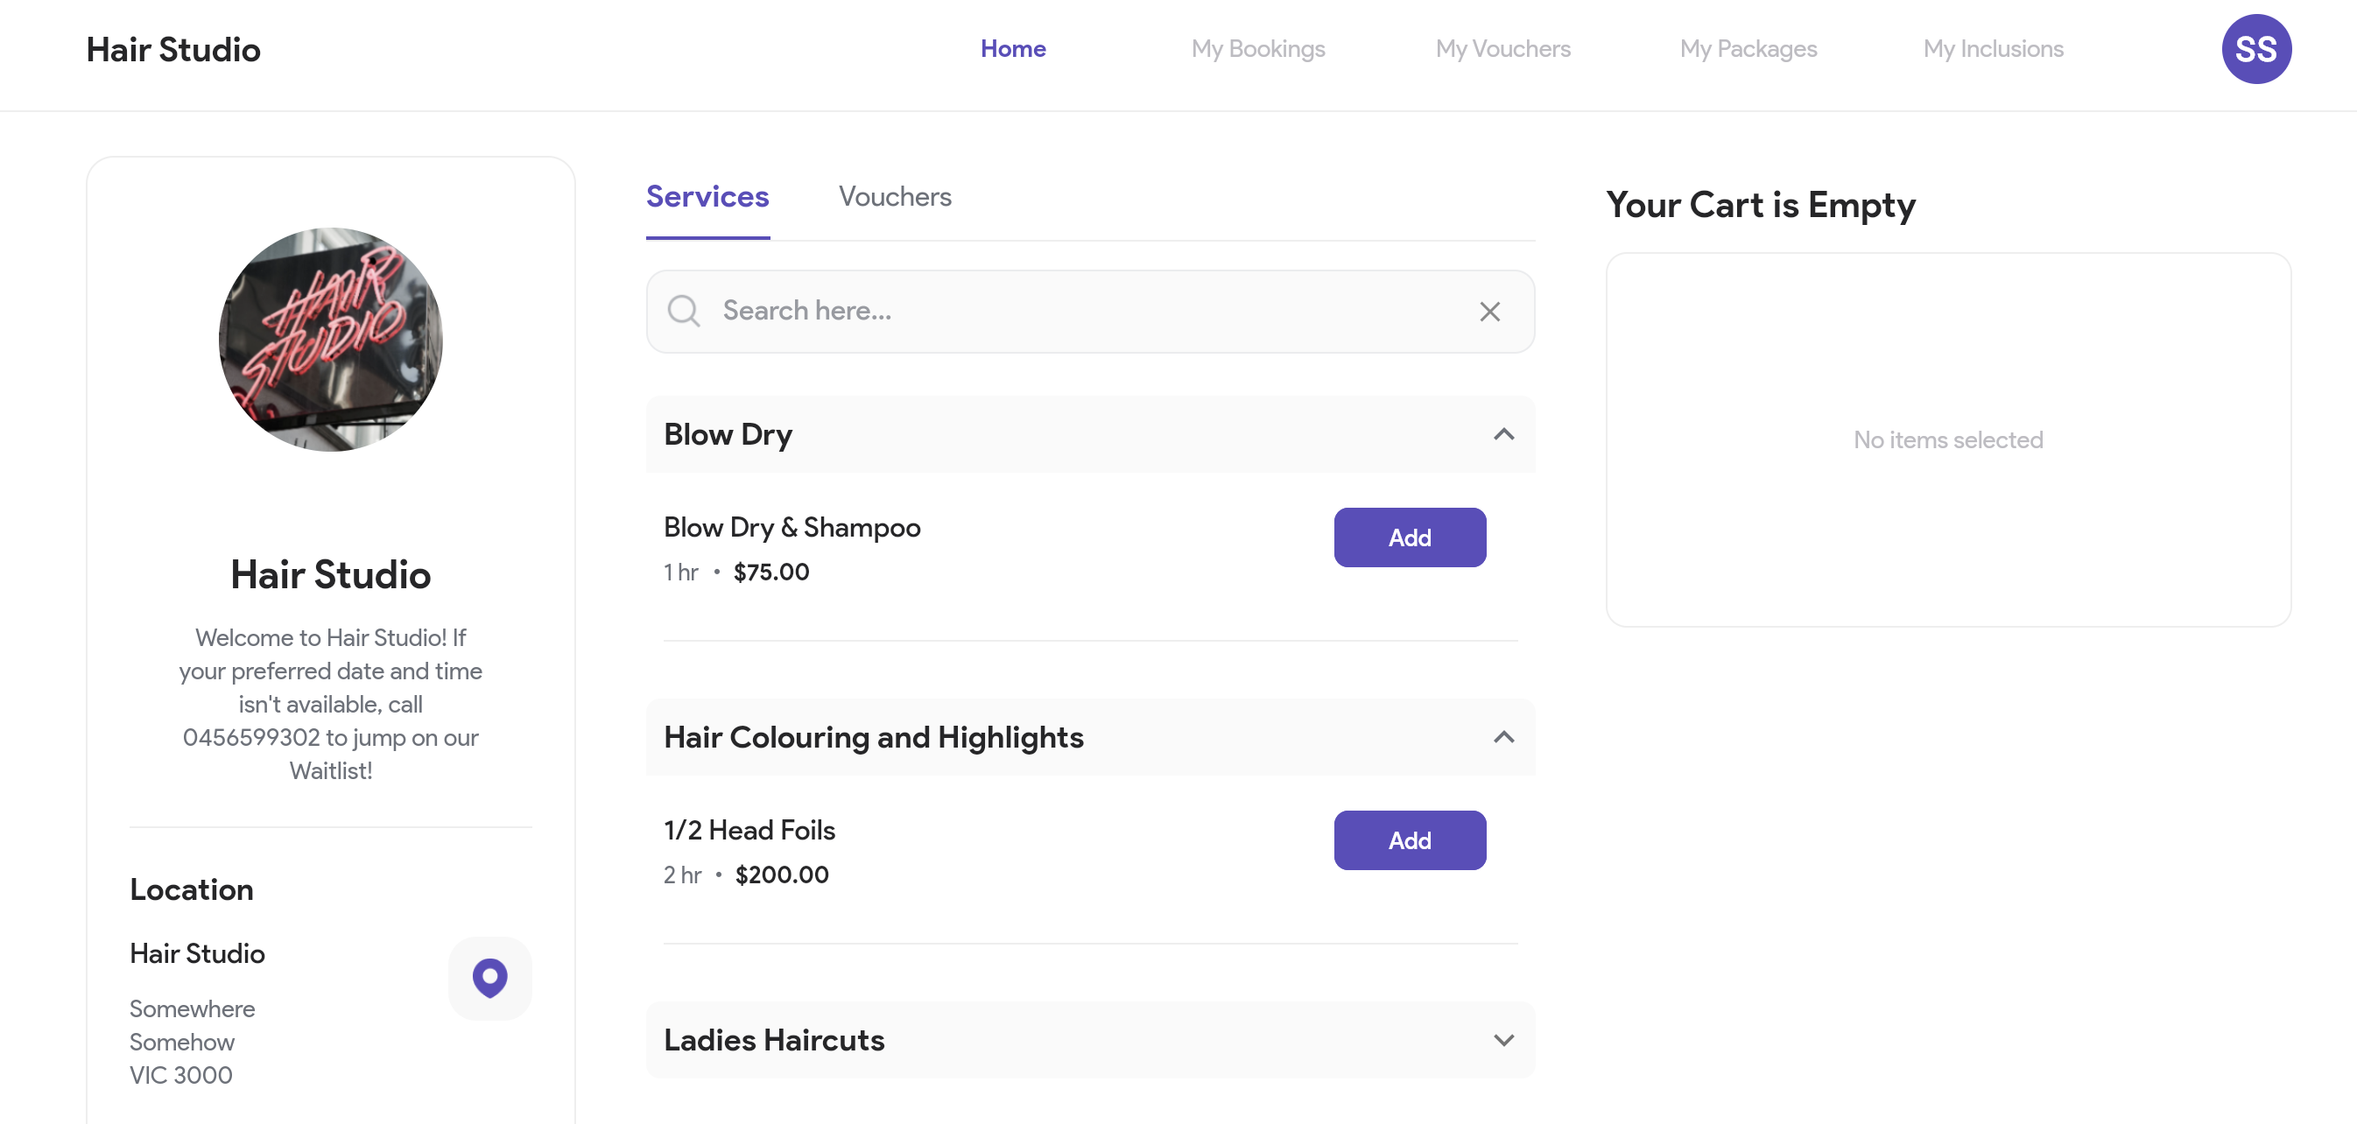The height and width of the screenshot is (1124, 2357).
Task: Focus the Search here input field
Action: point(1089,311)
